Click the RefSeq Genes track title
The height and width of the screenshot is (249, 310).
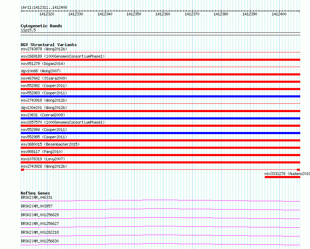point(35,193)
